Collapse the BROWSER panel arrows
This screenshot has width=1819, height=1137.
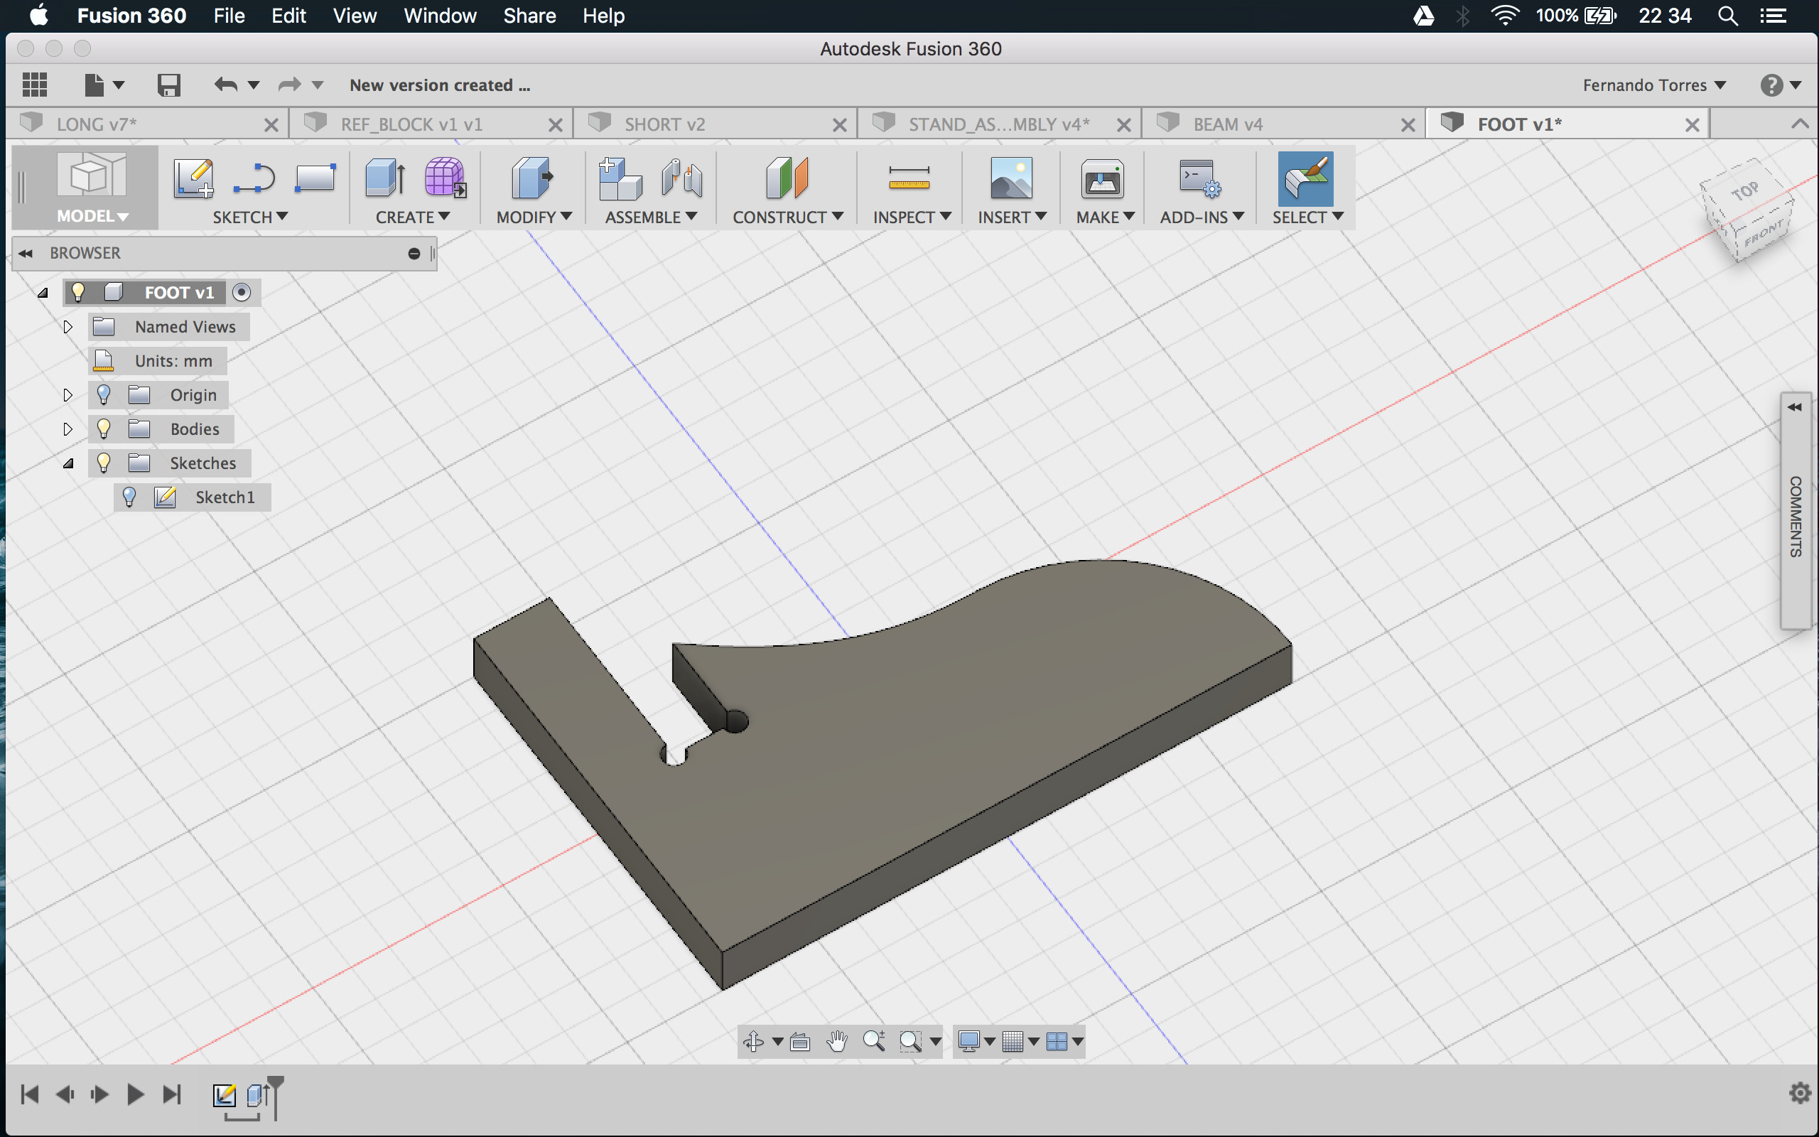26,253
